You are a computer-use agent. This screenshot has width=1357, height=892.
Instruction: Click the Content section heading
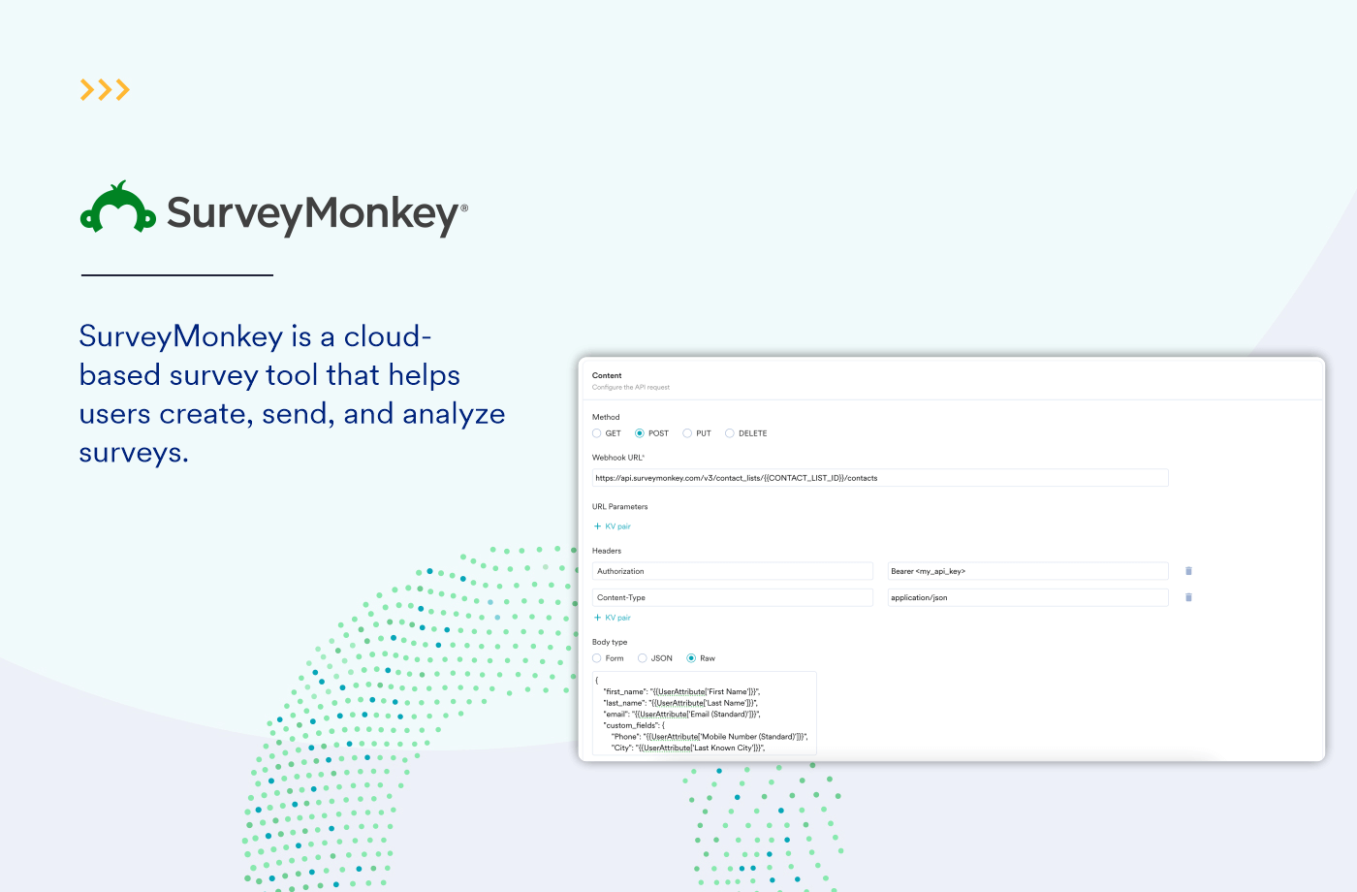coord(607,375)
